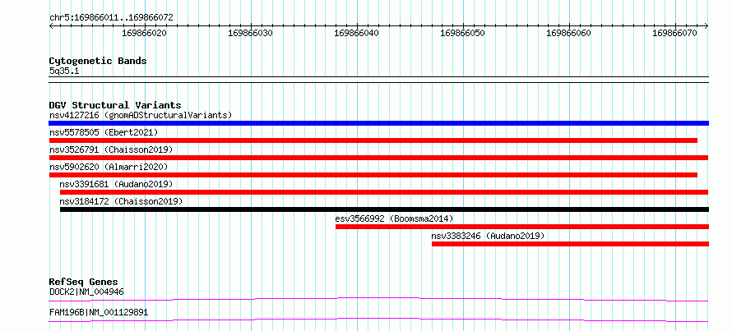Click the nsv4127216 gnomADStructuralVariants label
Screen dimensions: 732x331
click(x=141, y=115)
